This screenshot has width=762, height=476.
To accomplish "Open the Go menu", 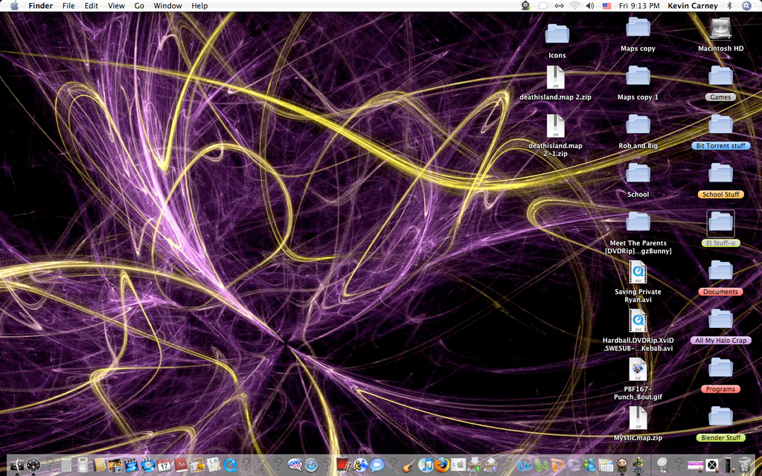I will [x=139, y=6].
